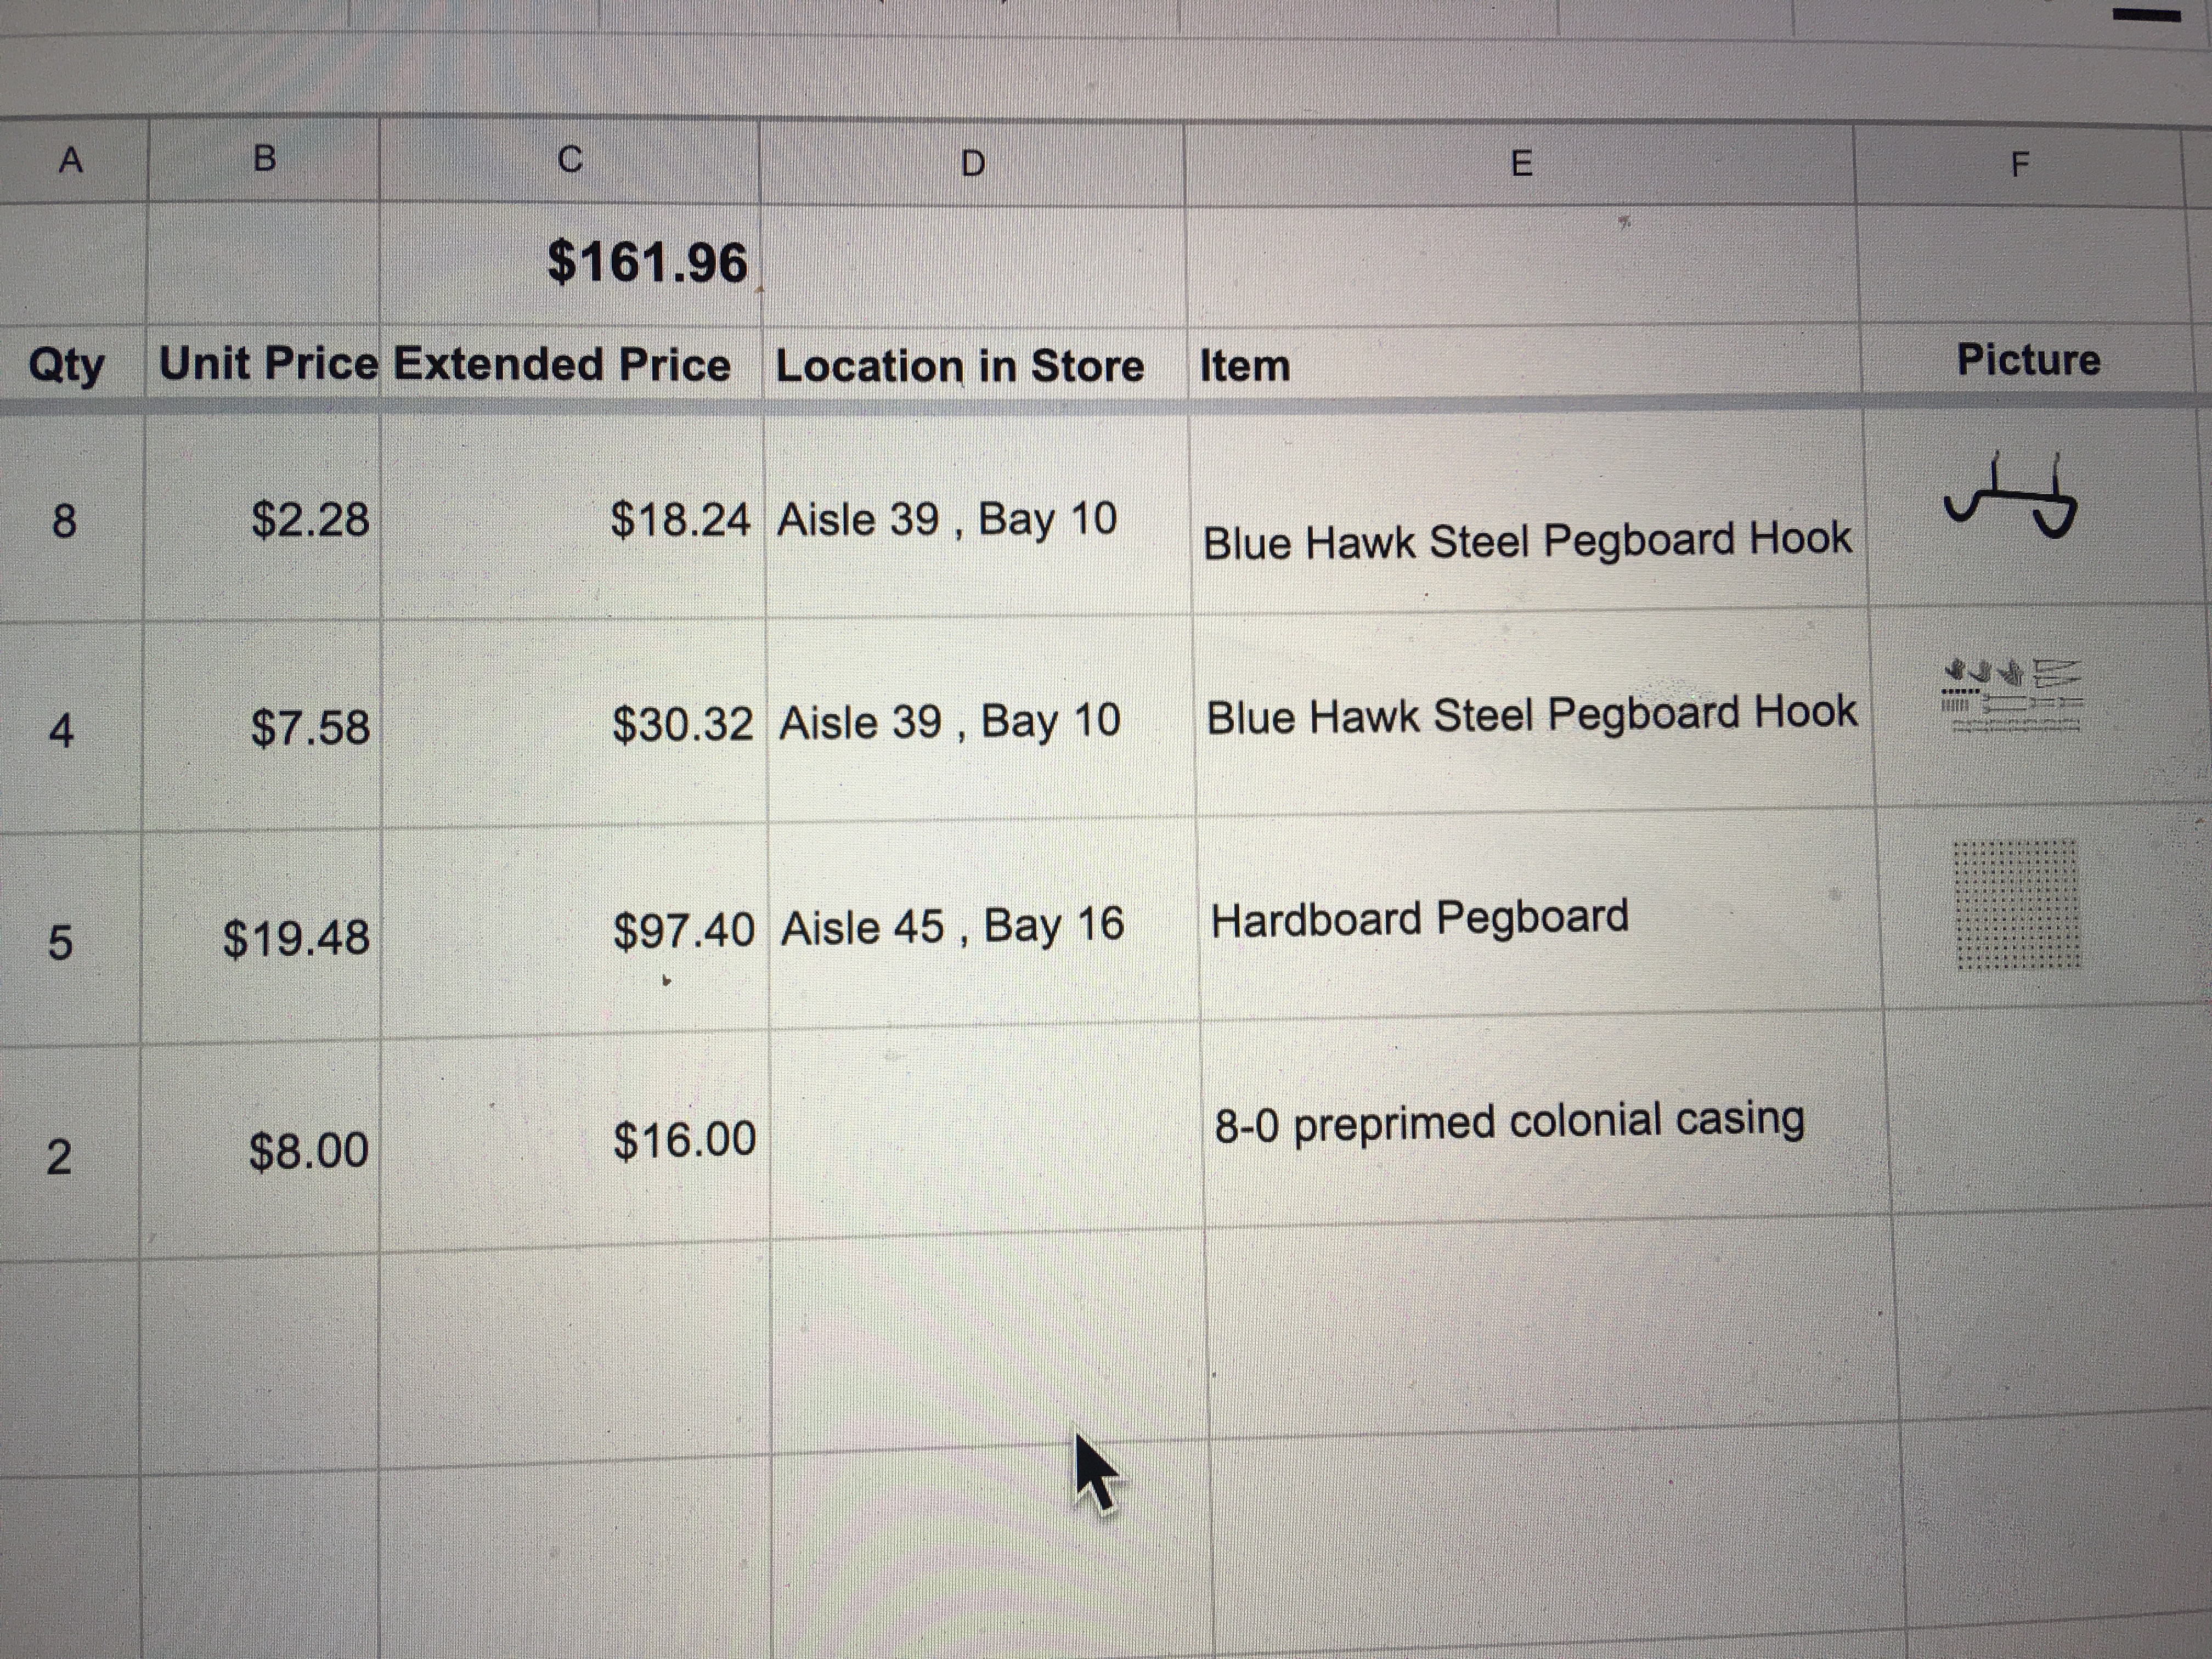Click the $97.40 extended price cell

click(x=683, y=930)
